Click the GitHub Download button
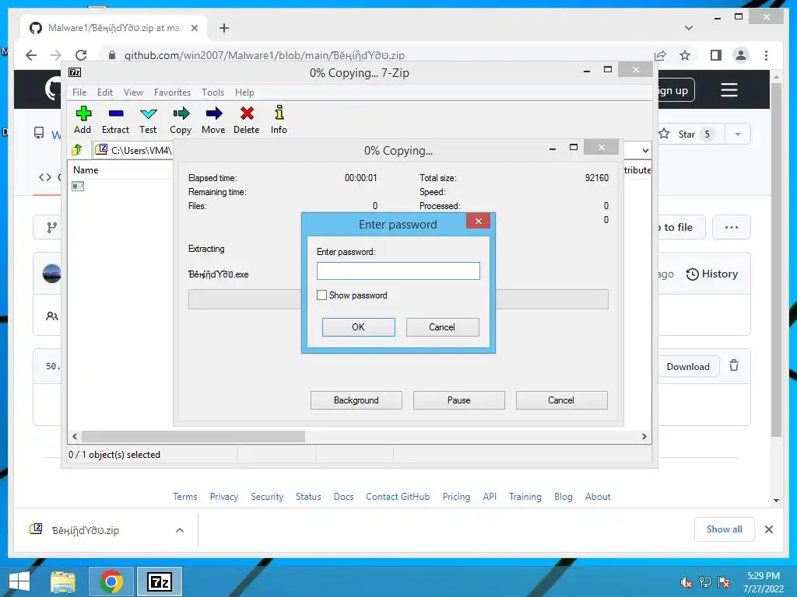Image resolution: width=797 pixels, height=597 pixels. 688,367
